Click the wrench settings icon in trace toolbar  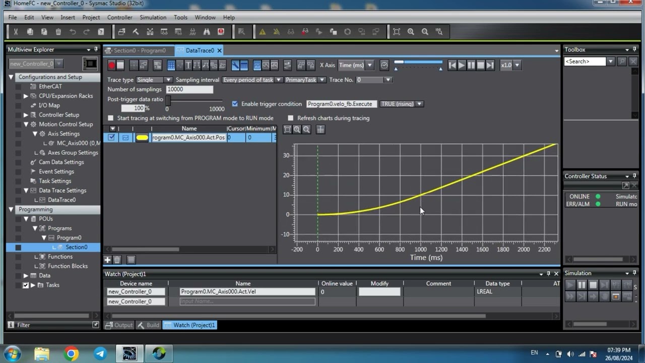(235, 65)
